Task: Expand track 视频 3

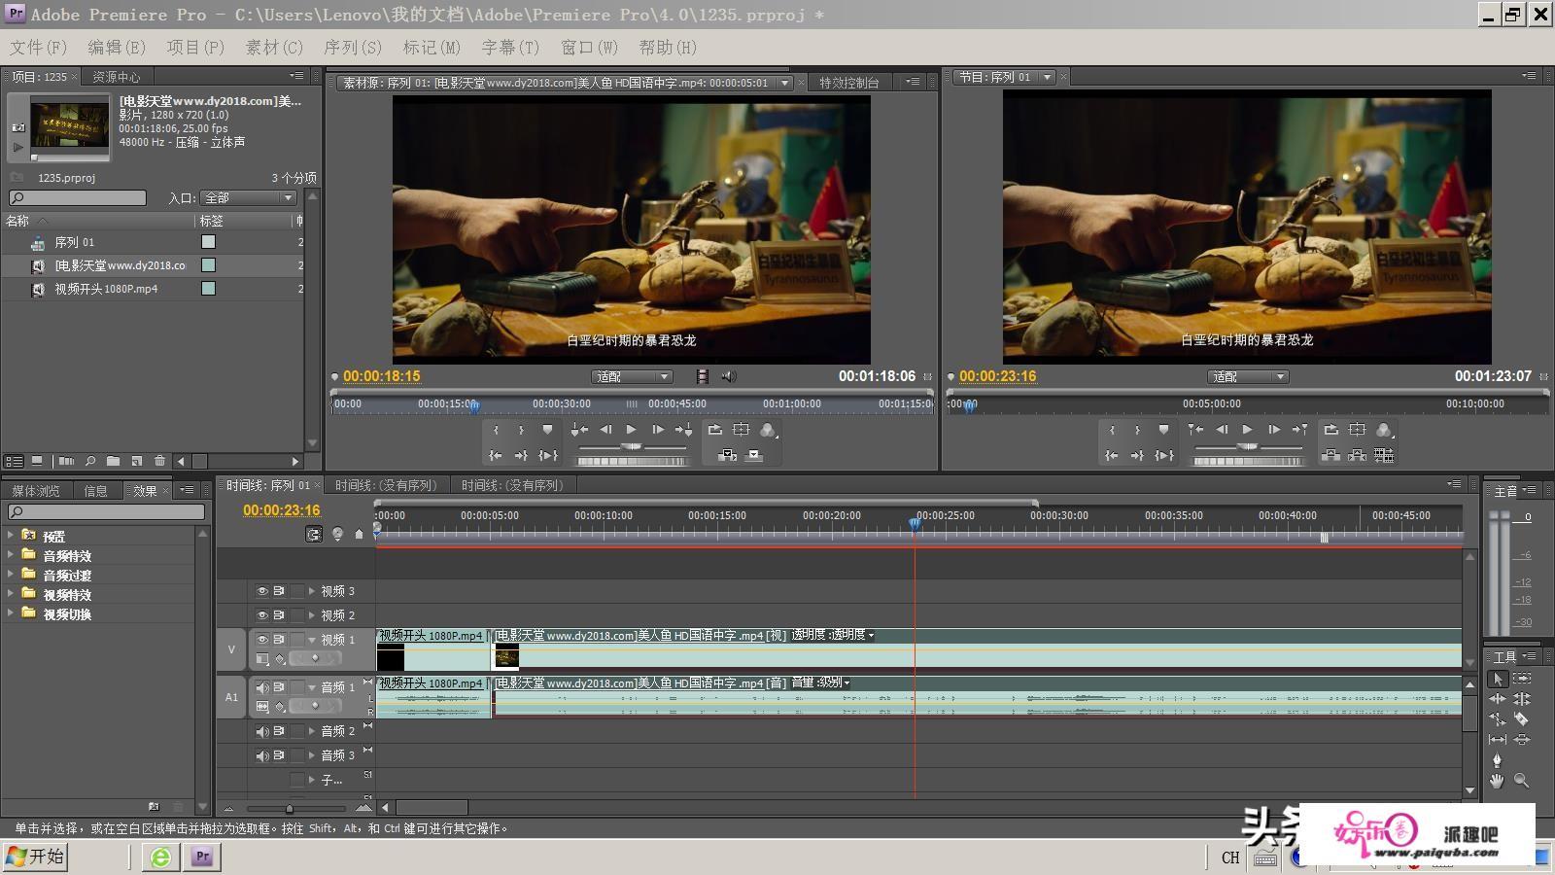Action: [312, 591]
